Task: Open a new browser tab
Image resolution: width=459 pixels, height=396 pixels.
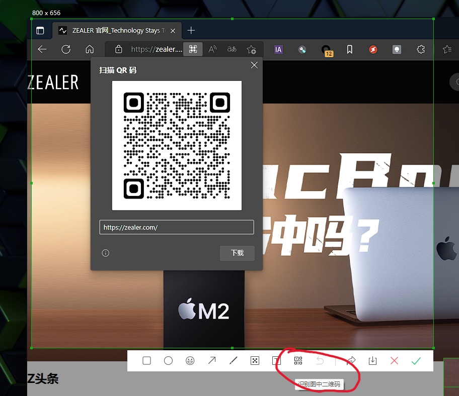Action: 191,30
